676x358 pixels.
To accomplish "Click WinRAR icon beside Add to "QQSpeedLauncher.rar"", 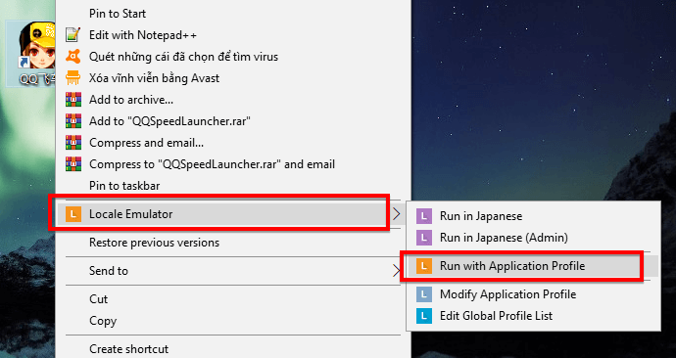I will (x=72, y=121).
